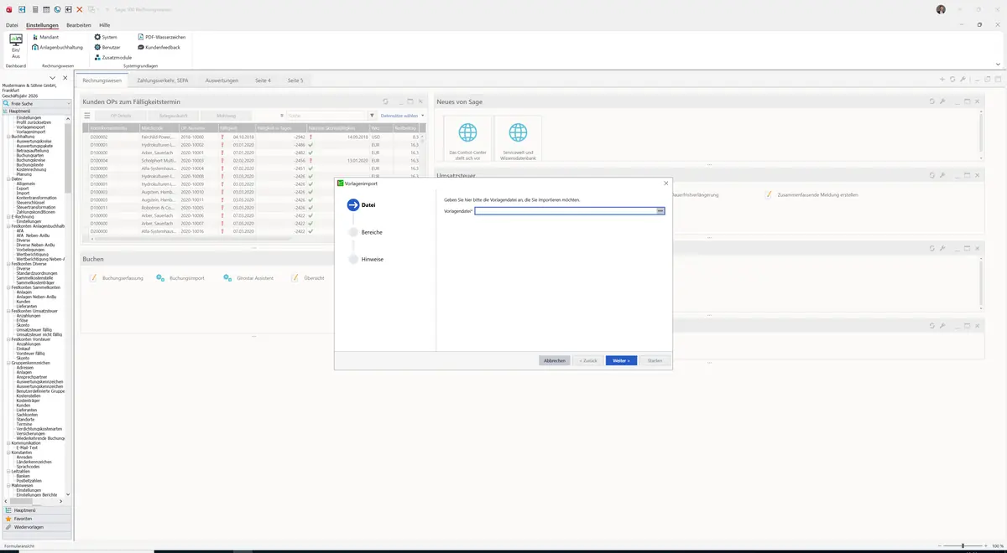The image size is (1007, 553).
Task: Open the Datei menu
Action: coord(12,25)
